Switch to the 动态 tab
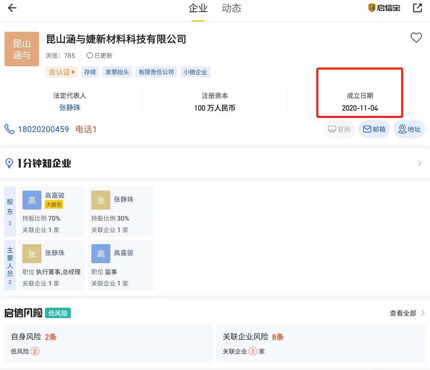 [x=231, y=8]
